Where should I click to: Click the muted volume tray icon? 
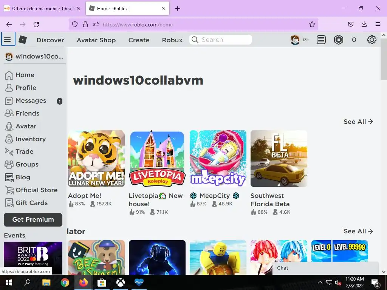pos(338,282)
